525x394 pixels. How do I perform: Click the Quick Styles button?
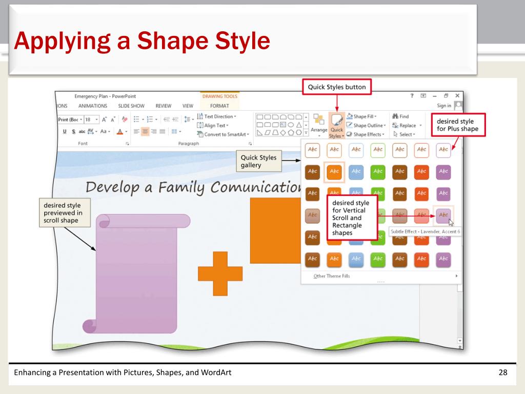(x=336, y=126)
